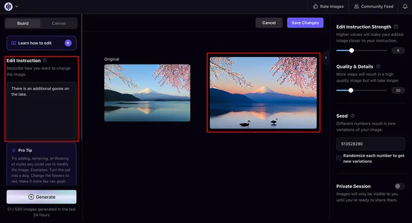Click into the Edit Instruction text box
This screenshot has width=412, height=223.
42,110
